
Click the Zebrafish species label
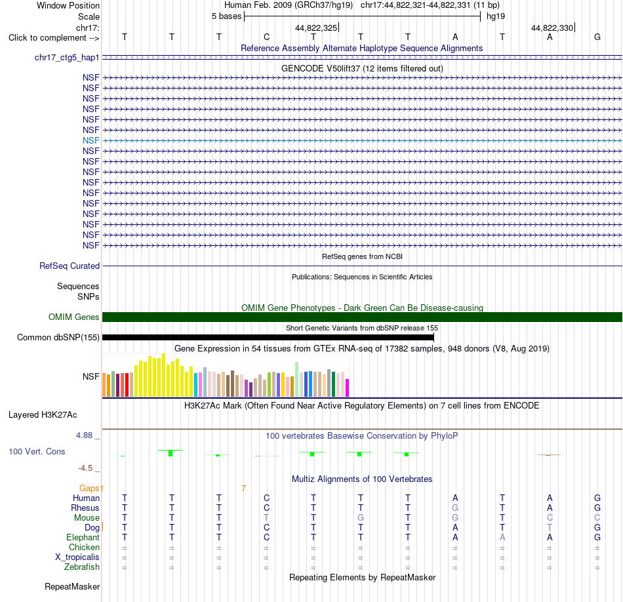click(82, 567)
